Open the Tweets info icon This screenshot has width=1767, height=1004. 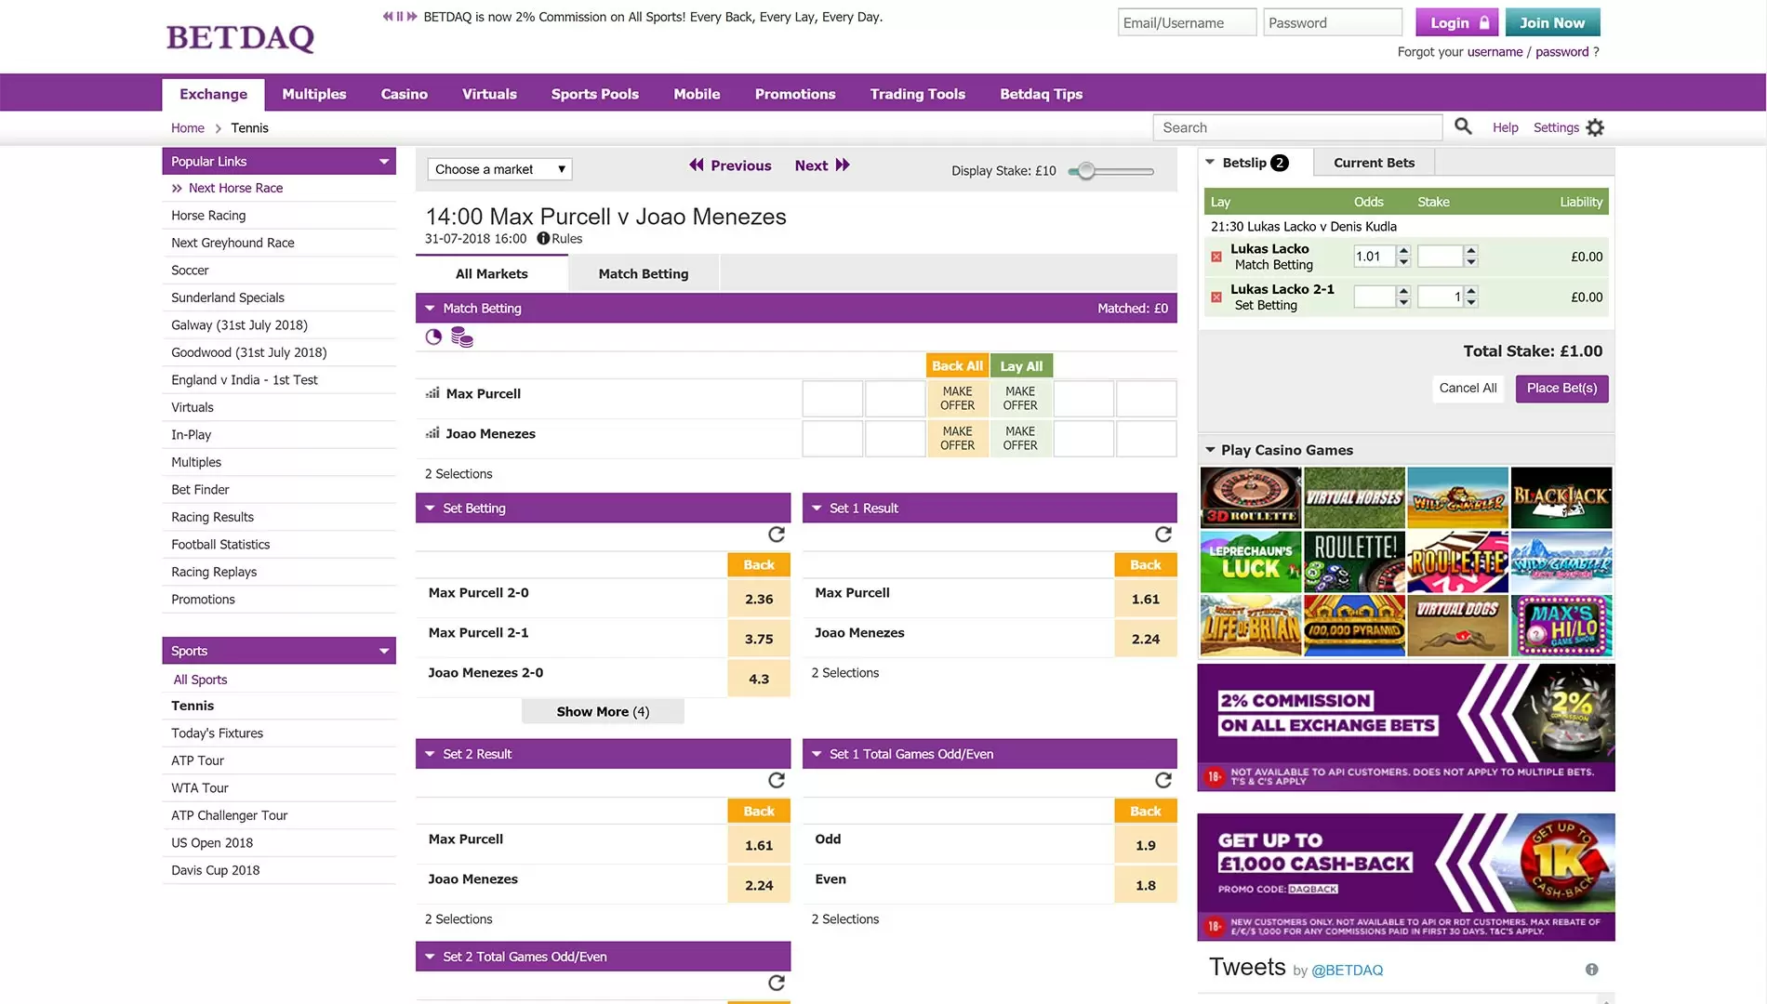(1592, 970)
